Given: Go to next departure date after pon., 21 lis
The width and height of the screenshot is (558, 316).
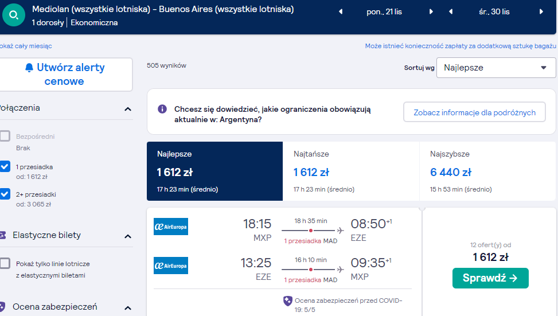Looking at the screenshot, I should click(x=431, y=11).
